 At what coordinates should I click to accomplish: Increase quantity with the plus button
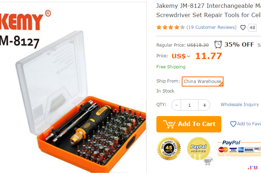pos(204,105)
